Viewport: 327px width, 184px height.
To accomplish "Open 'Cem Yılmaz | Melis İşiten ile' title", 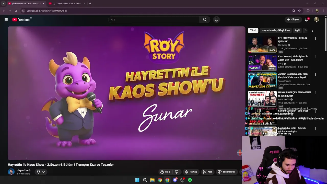I will coord(293,58).
